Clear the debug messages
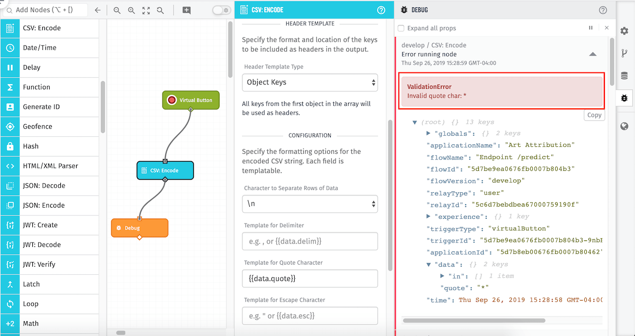 607,28
